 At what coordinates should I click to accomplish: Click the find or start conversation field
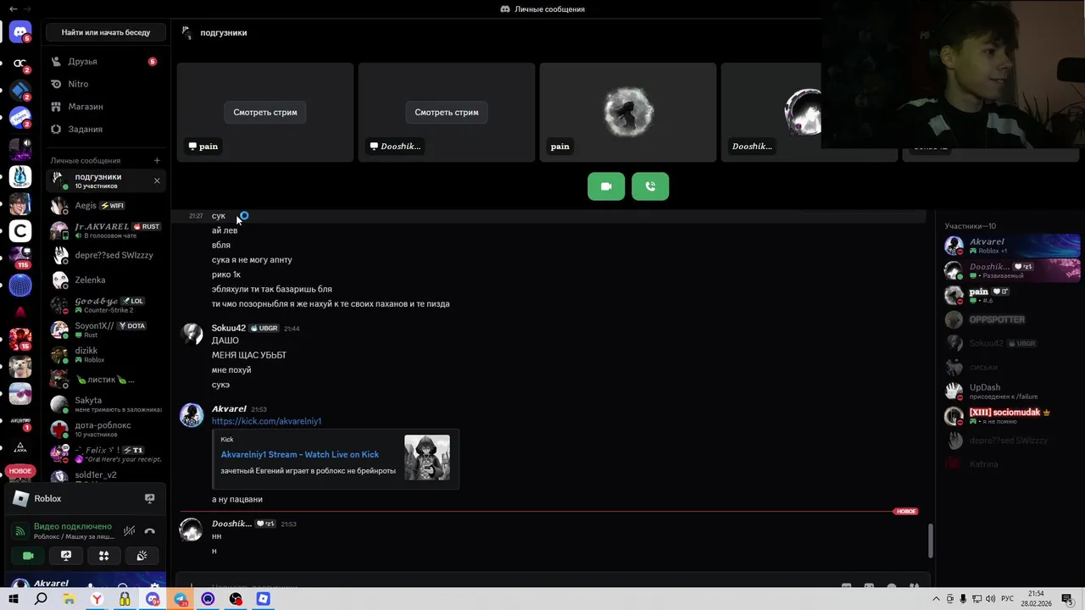(106, 32)
